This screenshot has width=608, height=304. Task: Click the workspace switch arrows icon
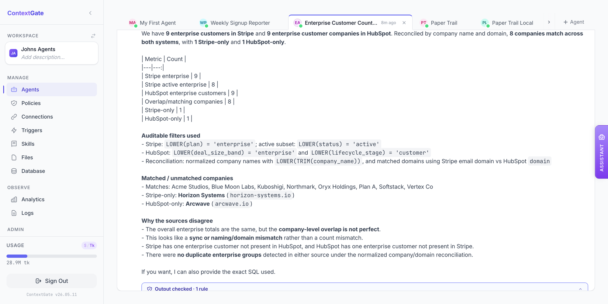93,36
